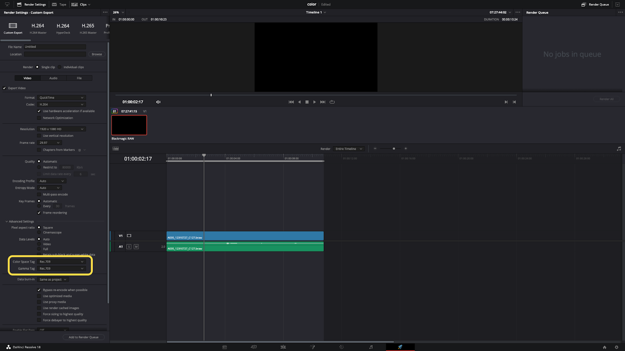The width and height of the screenshot is (625, 351).
Task: Mute audio track A1 with M button
Action: [136, 246]
